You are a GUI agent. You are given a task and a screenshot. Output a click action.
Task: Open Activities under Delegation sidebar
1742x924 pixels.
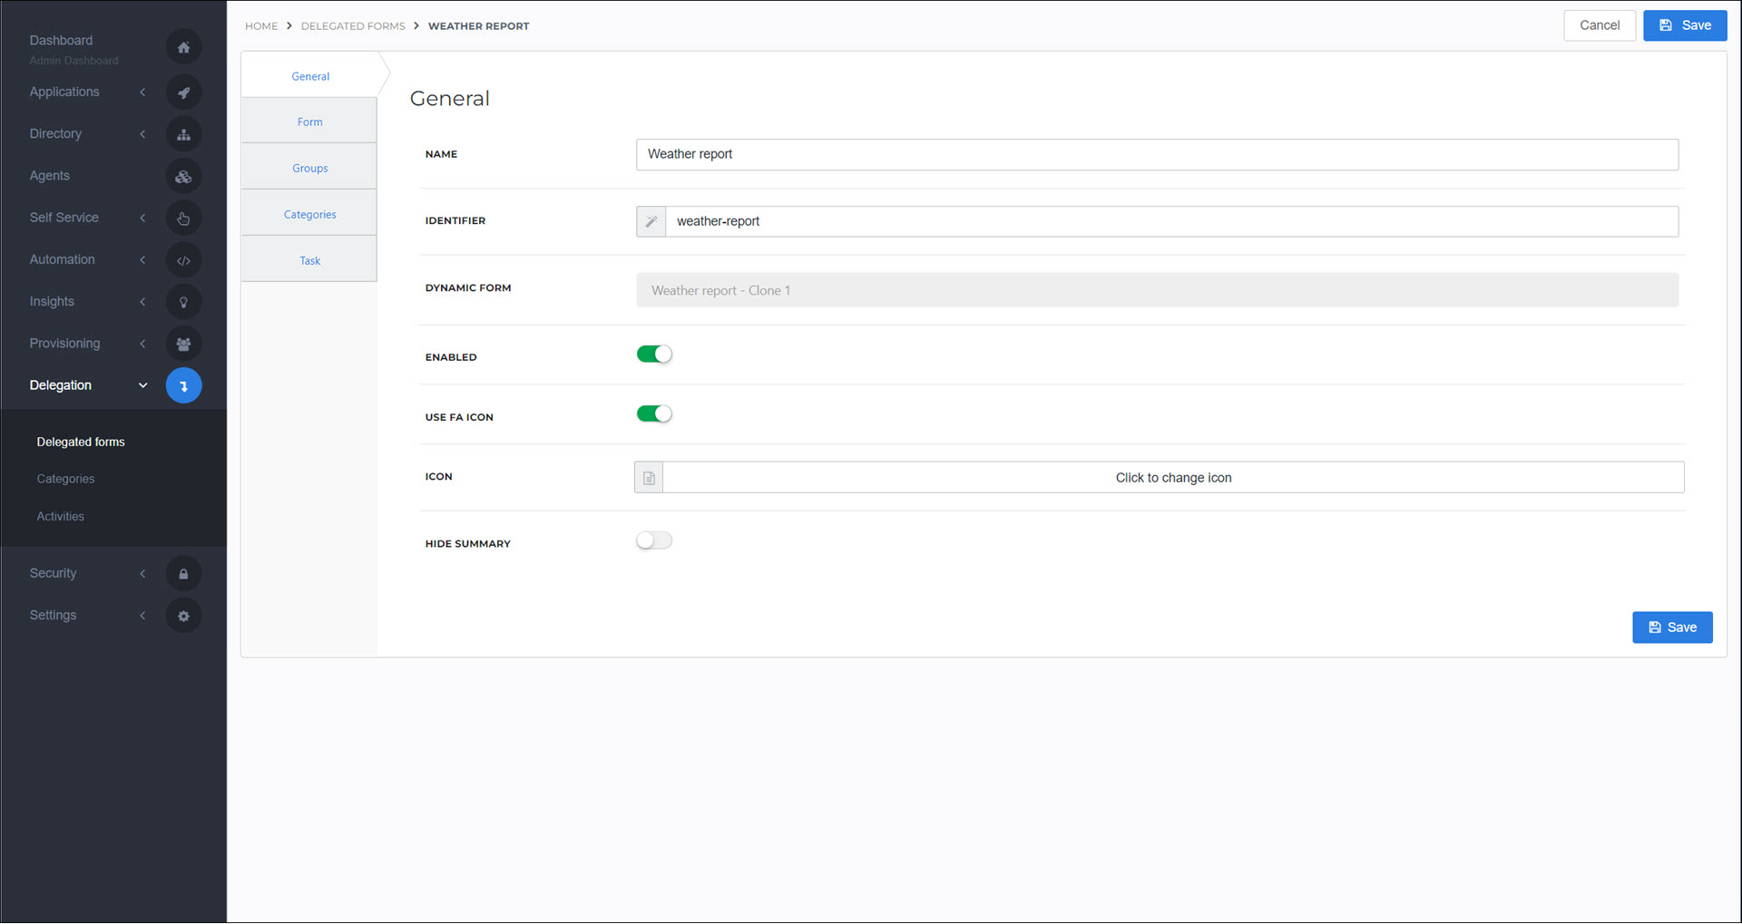pos(60,516)
